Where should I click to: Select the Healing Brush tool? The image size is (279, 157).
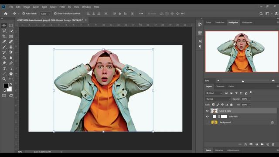coord(11,42)
